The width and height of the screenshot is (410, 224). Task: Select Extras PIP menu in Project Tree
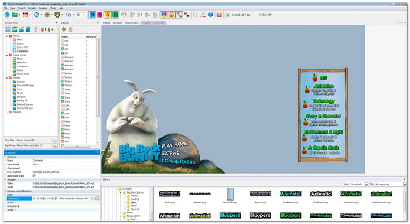pyautogui.click(x=22, y=47)
